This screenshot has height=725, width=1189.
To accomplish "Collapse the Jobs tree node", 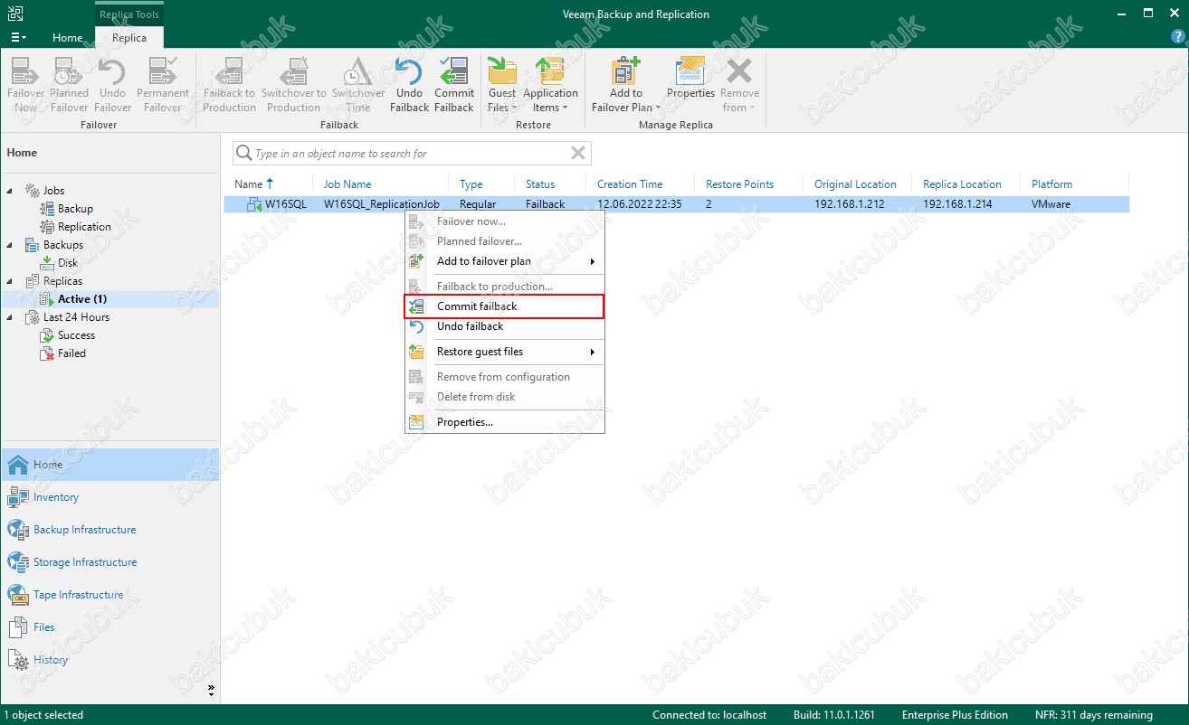I will click(11, 191).
